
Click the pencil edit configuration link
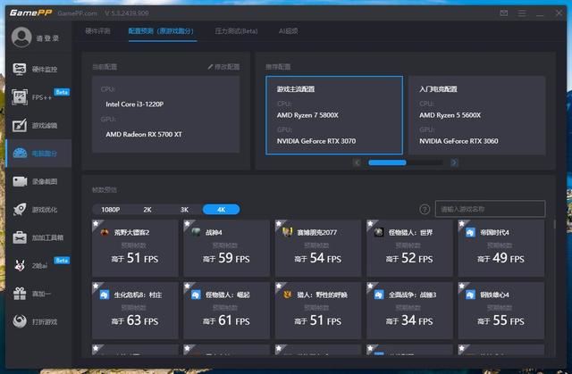click(x=223, y=67)
